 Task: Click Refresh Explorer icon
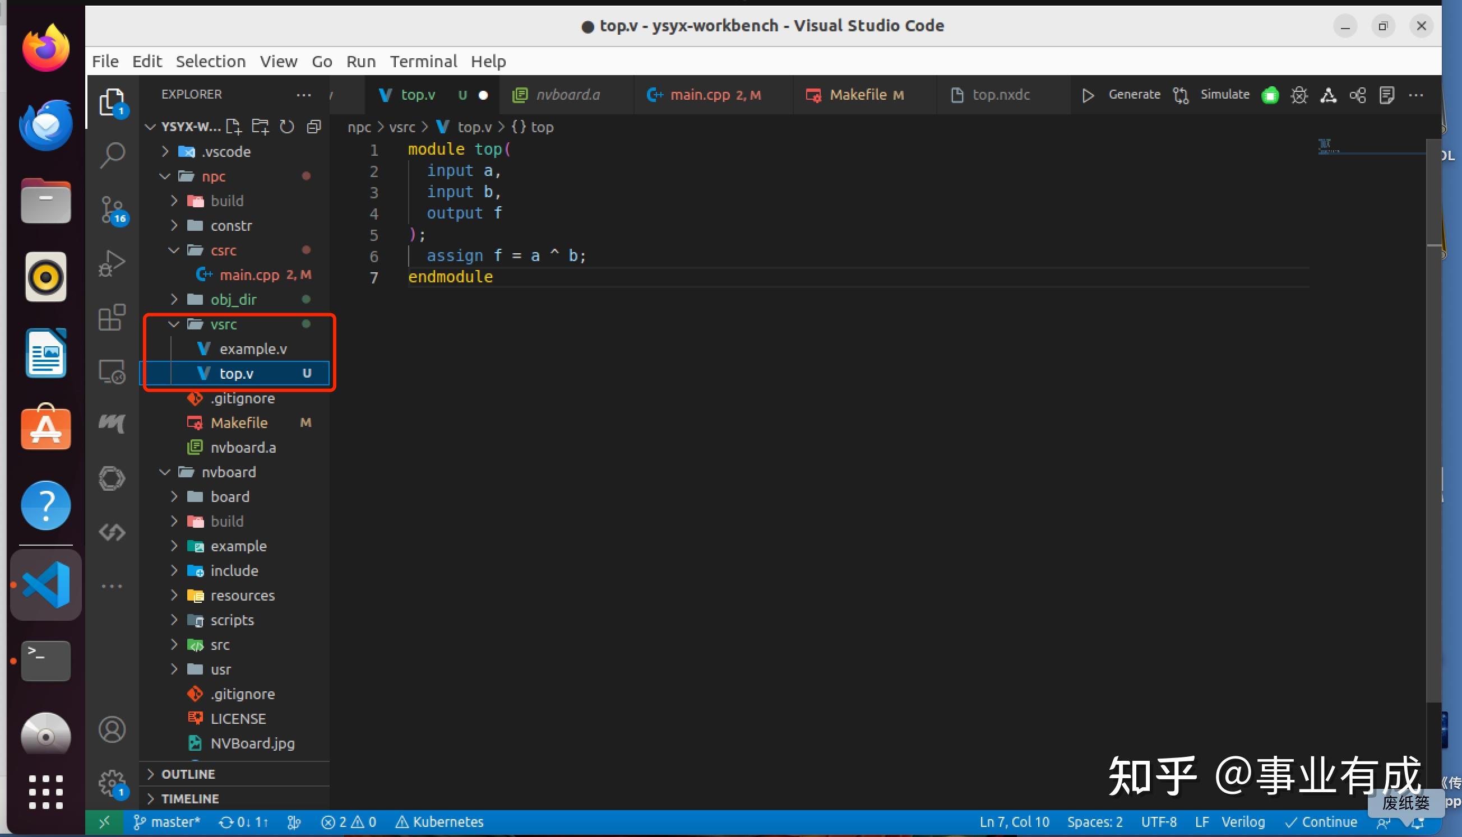point(286,127)
